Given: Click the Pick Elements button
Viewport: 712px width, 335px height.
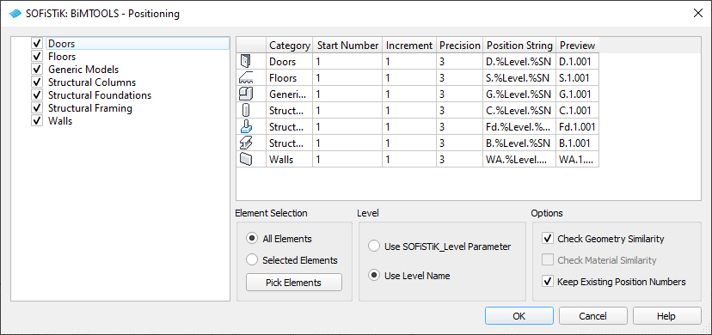Looking at the screenshot, I should 294,283.
